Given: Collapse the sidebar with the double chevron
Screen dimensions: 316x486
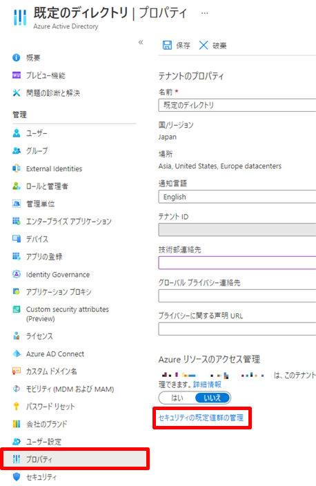Looking at the screenshot, I should pos(141,42).
